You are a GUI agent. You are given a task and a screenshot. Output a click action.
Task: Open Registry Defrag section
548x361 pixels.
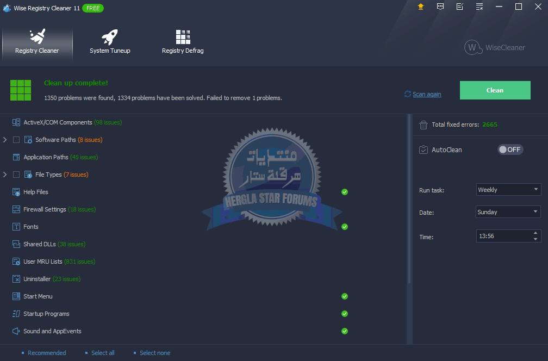[x=183, y=42]
